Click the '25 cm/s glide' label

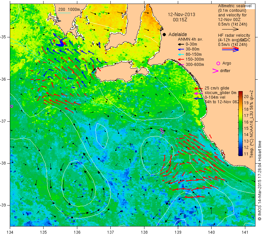(x=217, y=88)
